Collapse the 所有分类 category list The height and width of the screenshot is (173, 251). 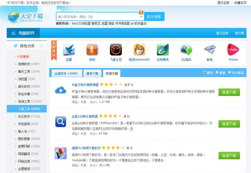coord(41,46)
